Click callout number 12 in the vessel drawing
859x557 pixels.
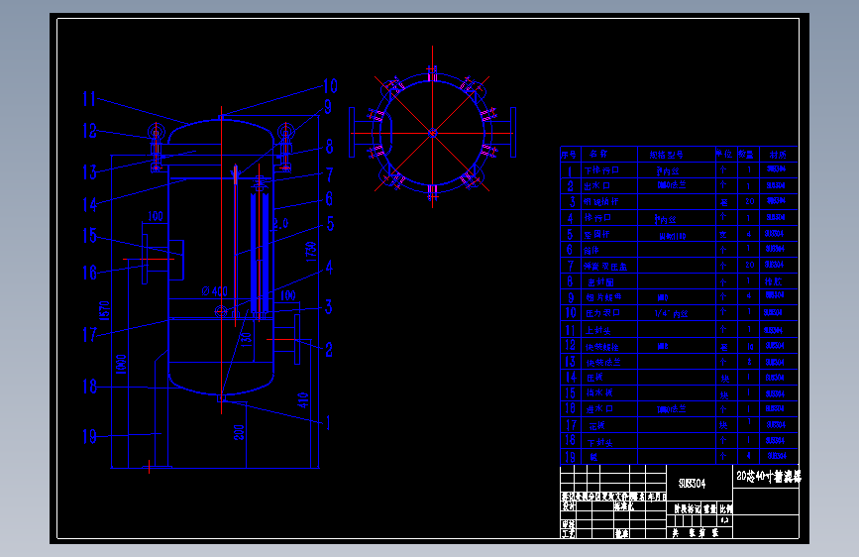pos(89,131)
